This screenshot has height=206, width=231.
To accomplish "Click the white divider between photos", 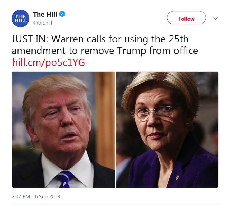I will pyautogui.click(x=116, y=130).
